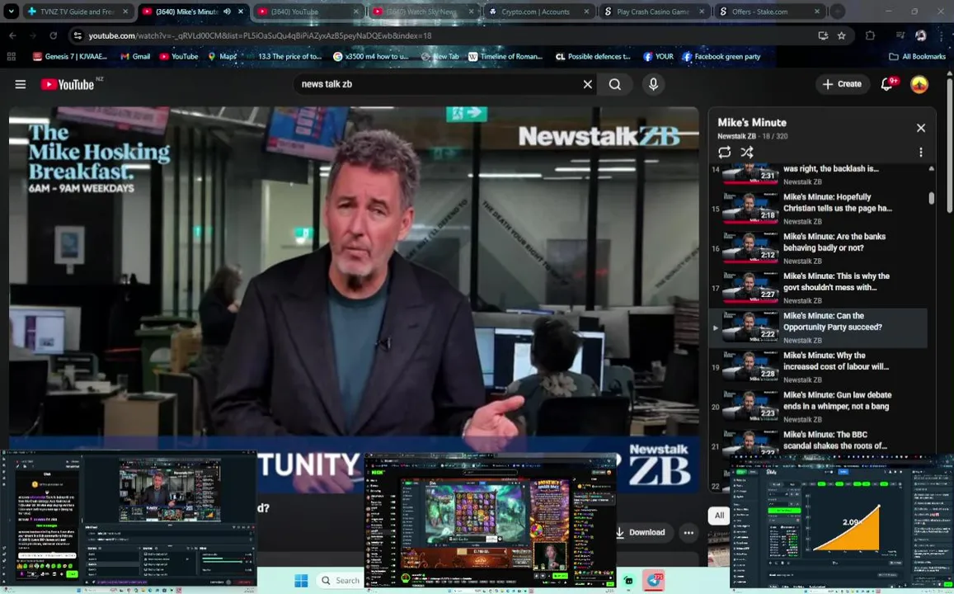Close the Mike's Minute playlist panel
This screenshot has width=954, height=594.
click(x=920, y=128)
